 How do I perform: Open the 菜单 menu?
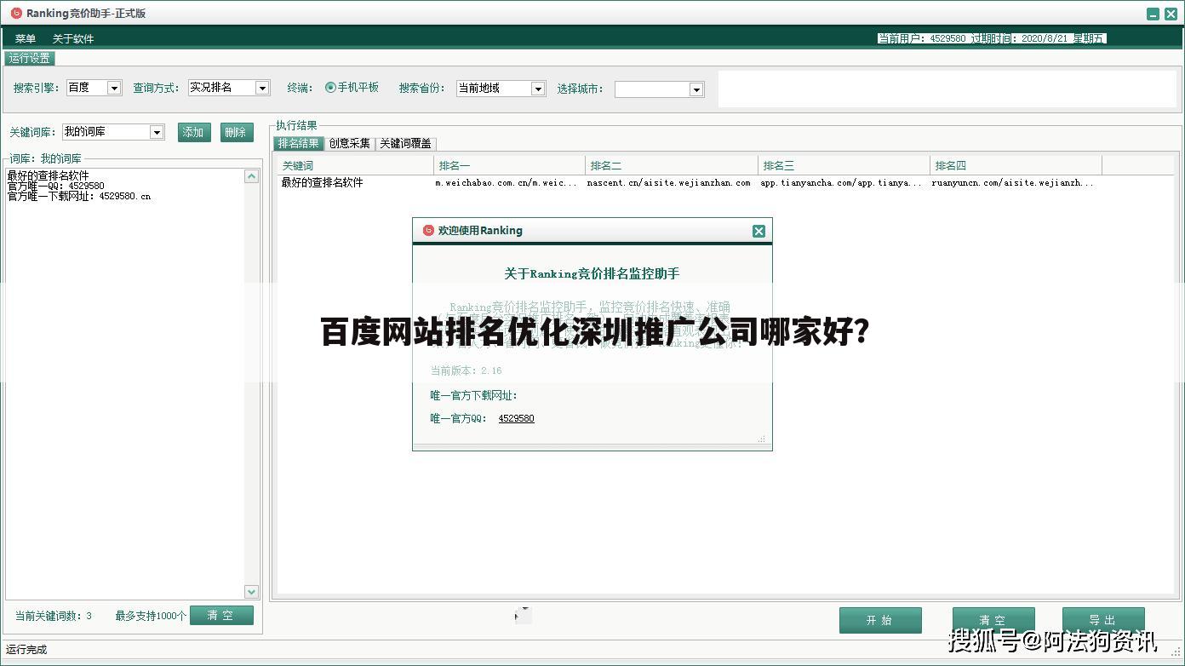click(x=26, y=38)
